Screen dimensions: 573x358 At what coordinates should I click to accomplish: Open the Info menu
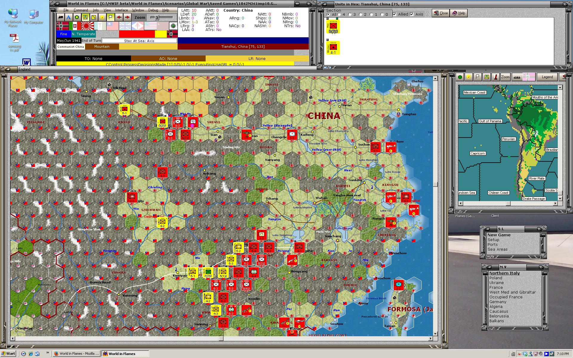click(x=95, y=10)
